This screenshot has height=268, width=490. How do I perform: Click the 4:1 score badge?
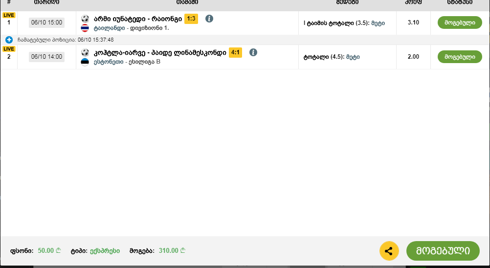tap(235, 52)
